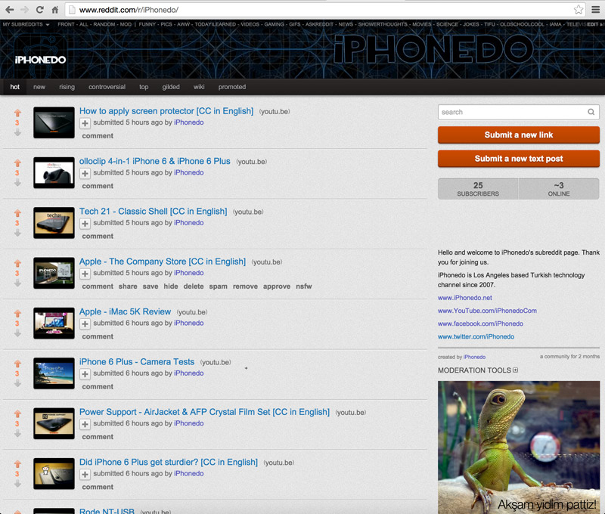The width and height of the screenshot is (605, 514).
Task: Open the promoted tab
Action: pyautogui.click(x=232, y=87)
